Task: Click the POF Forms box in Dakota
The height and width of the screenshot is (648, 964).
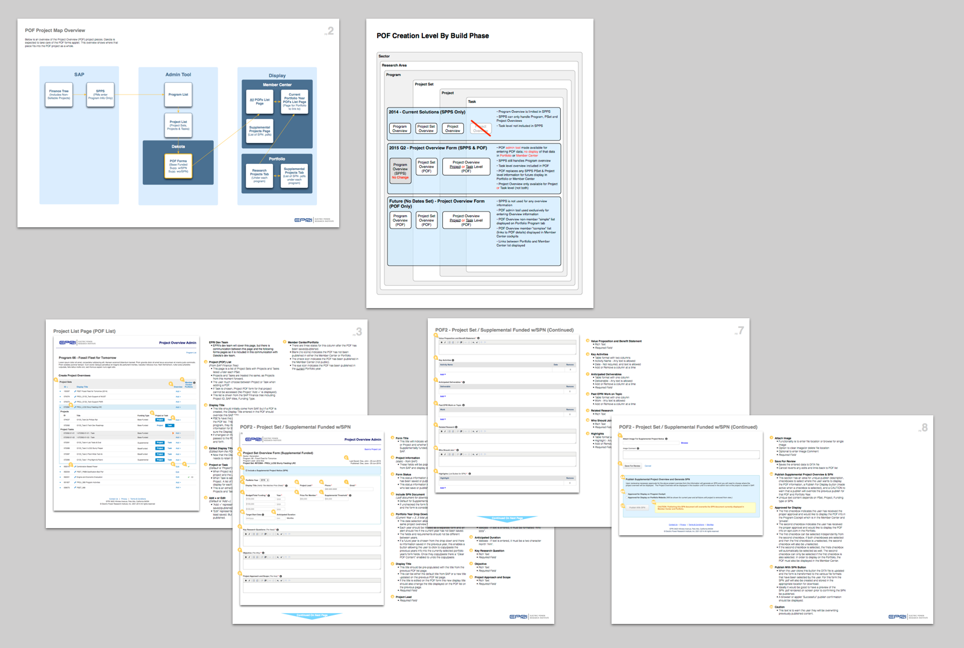Action: (x=178, y=166)
